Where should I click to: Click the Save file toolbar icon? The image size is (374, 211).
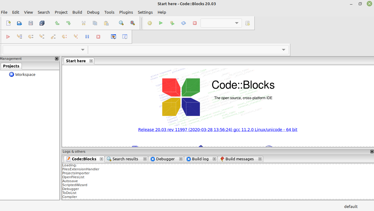click(30, 23)
